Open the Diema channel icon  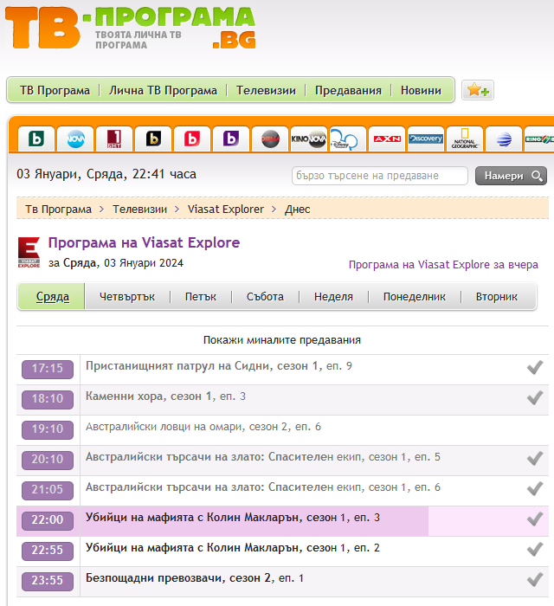270,139
